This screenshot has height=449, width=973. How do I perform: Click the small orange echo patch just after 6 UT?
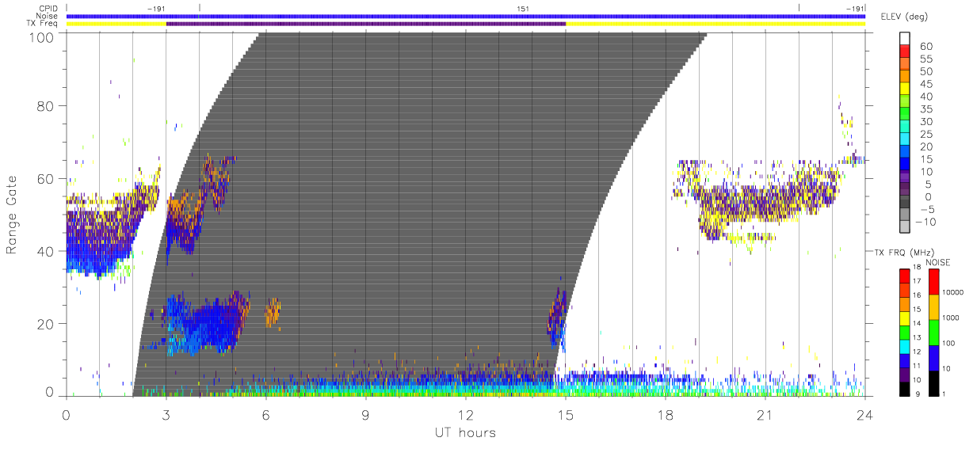point(273,312)
